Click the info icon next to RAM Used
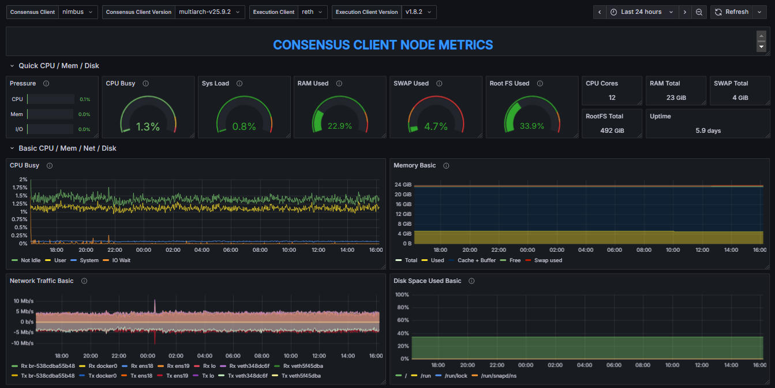The width and height of the screenshot is (775, 388). [339, 84]
